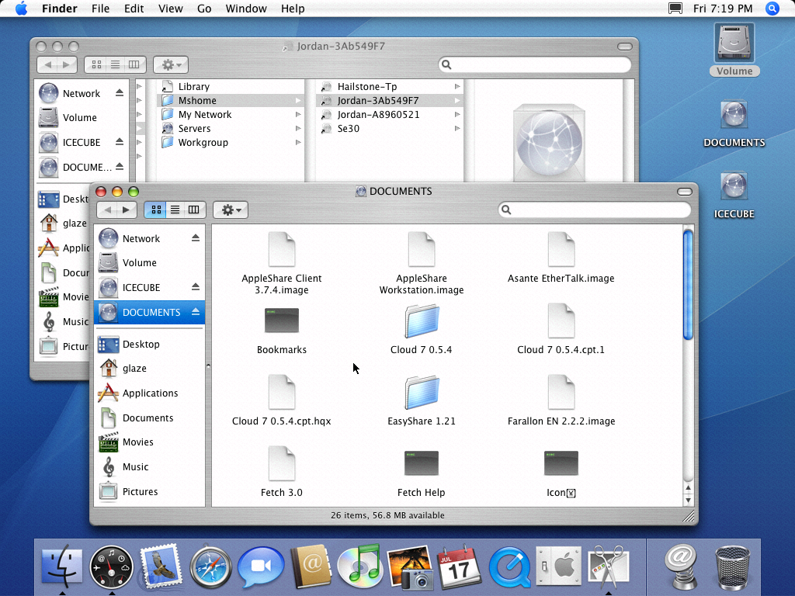Open iCal calendar in Dock
This screenshot has width=795, height=596.
[460, 567]
